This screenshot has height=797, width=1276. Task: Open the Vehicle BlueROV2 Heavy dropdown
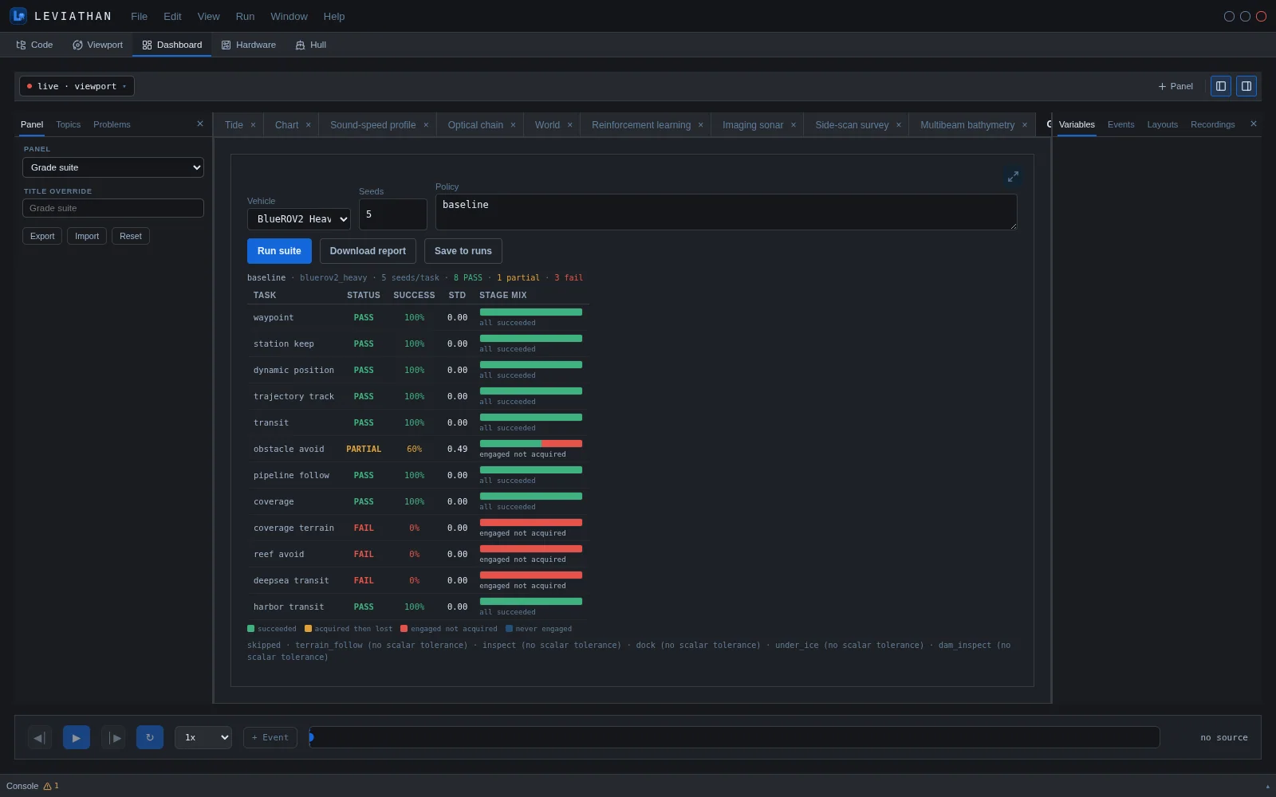(299, 219)
